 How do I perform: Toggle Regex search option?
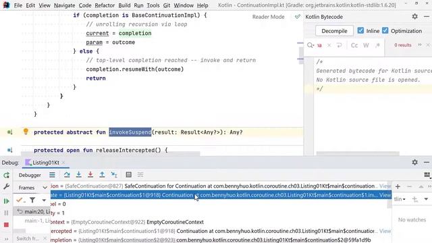(x=377, y=45)
